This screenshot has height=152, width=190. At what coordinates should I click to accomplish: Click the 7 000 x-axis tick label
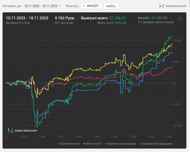click(133, 137)
